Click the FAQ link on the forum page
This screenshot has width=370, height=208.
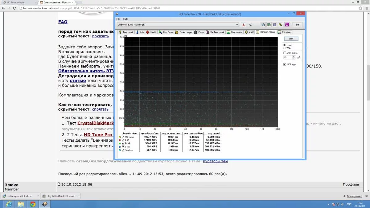pyautogui.click(x=63, y=22)
